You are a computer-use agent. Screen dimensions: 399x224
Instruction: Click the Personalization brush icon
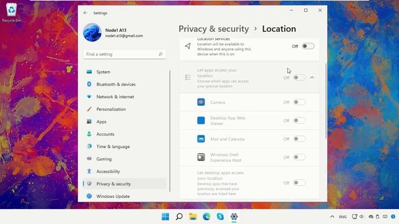pos(89,109)
